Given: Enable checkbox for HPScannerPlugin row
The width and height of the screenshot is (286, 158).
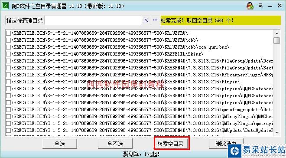Looking at the screenshot, I should point(8,75).
